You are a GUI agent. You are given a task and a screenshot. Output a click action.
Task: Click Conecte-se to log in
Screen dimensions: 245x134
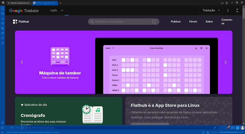coord(227,22)
